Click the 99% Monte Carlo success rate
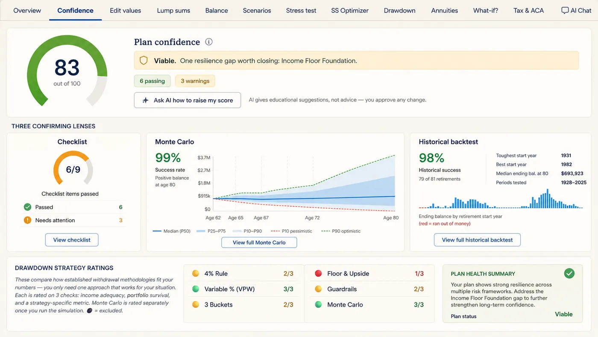The image size is (598, 337). point(168,158)
